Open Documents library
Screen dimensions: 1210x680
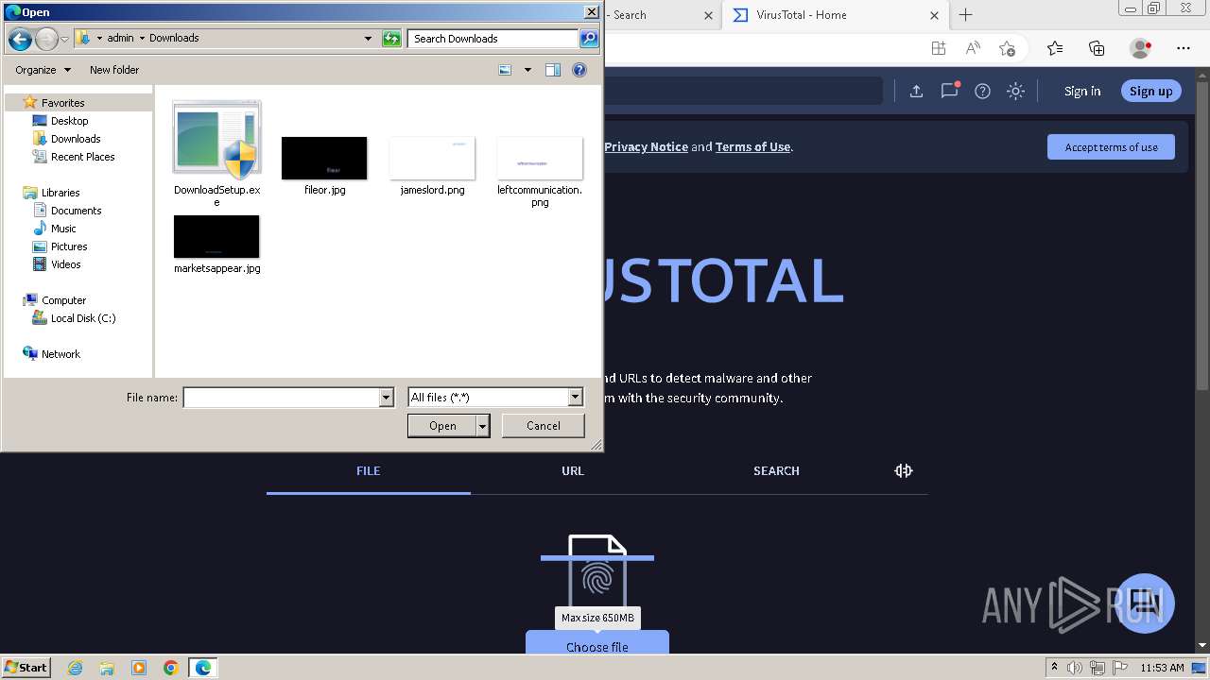[x=76, y=211]
